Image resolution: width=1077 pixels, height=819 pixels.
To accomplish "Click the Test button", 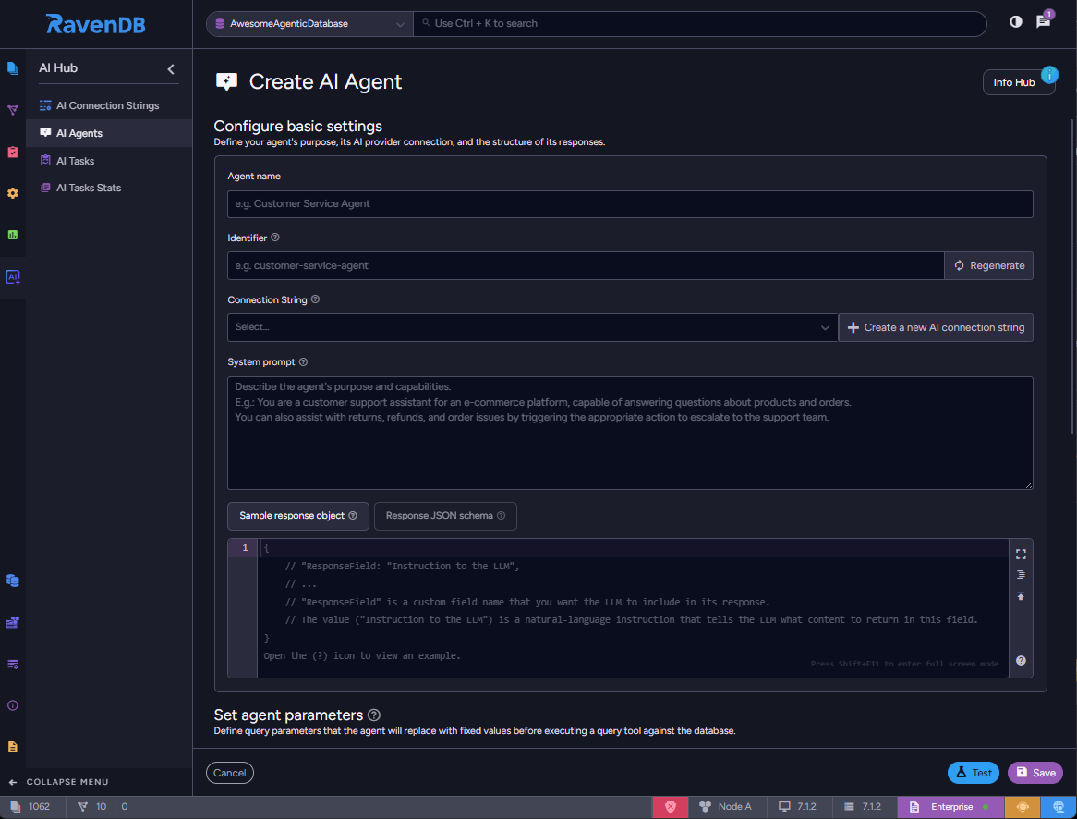I will pyautogui.click(x=974, y=773).
